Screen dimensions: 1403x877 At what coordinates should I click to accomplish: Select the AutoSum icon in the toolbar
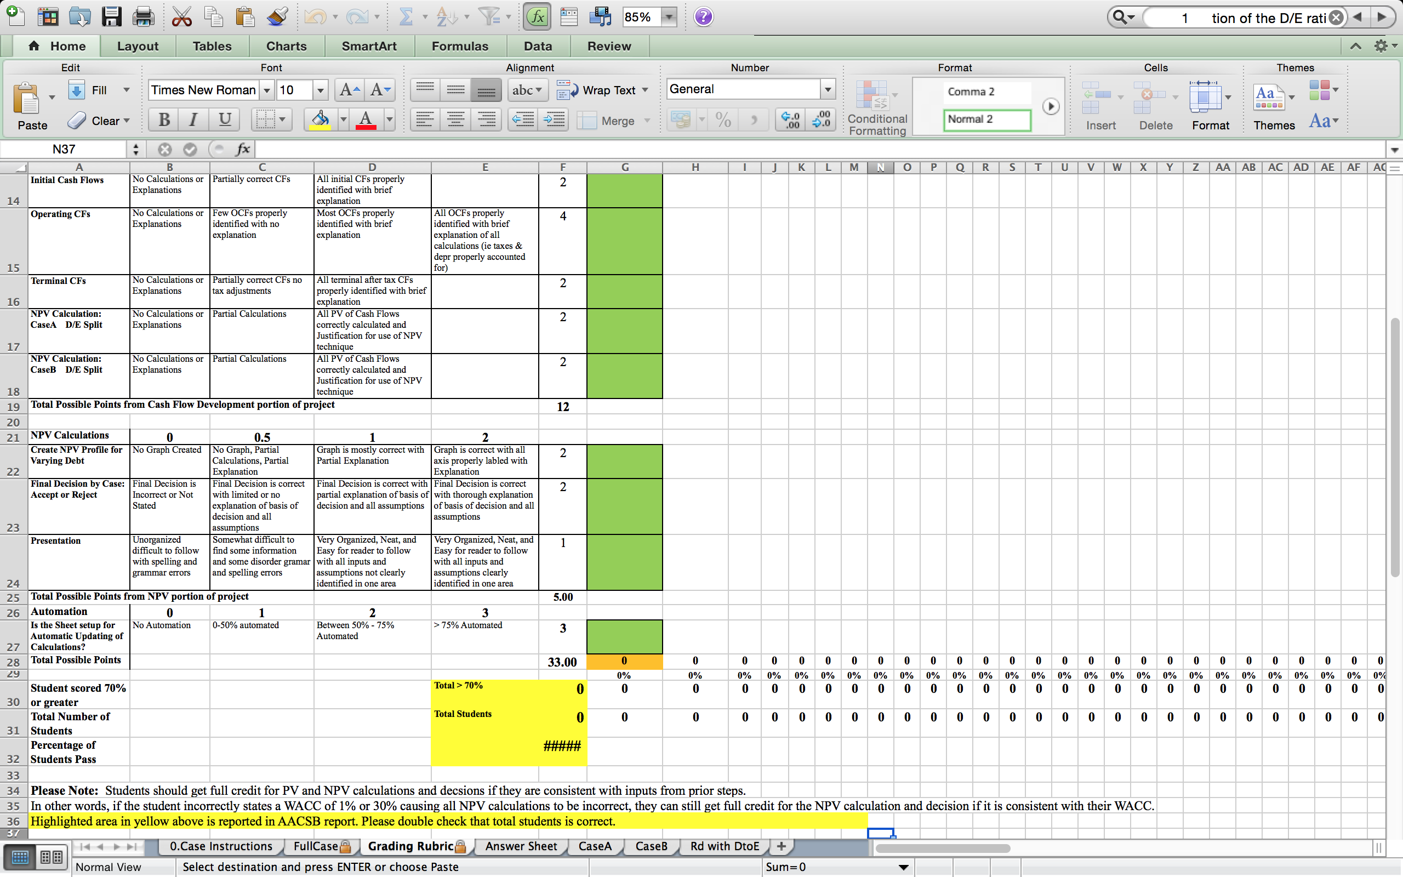coord(408,16)
